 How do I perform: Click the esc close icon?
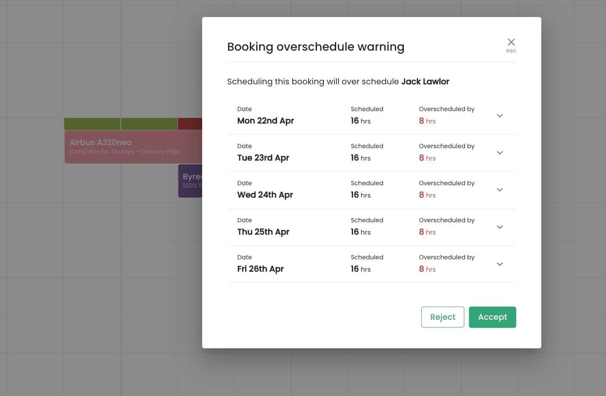pos(511,45)
